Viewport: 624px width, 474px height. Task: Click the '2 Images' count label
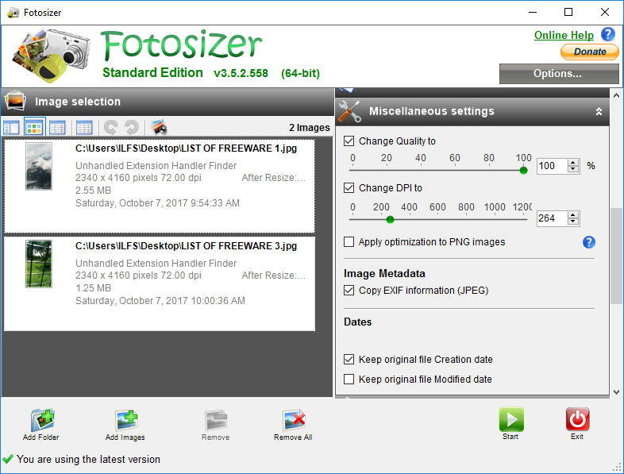pos(309,127)
